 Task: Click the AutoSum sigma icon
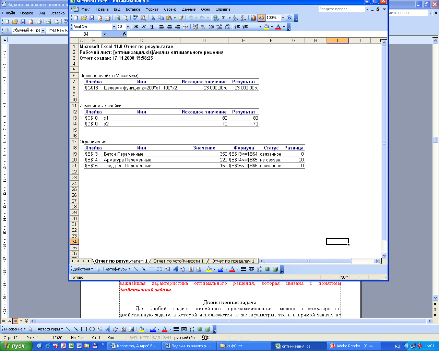point(224,18)
